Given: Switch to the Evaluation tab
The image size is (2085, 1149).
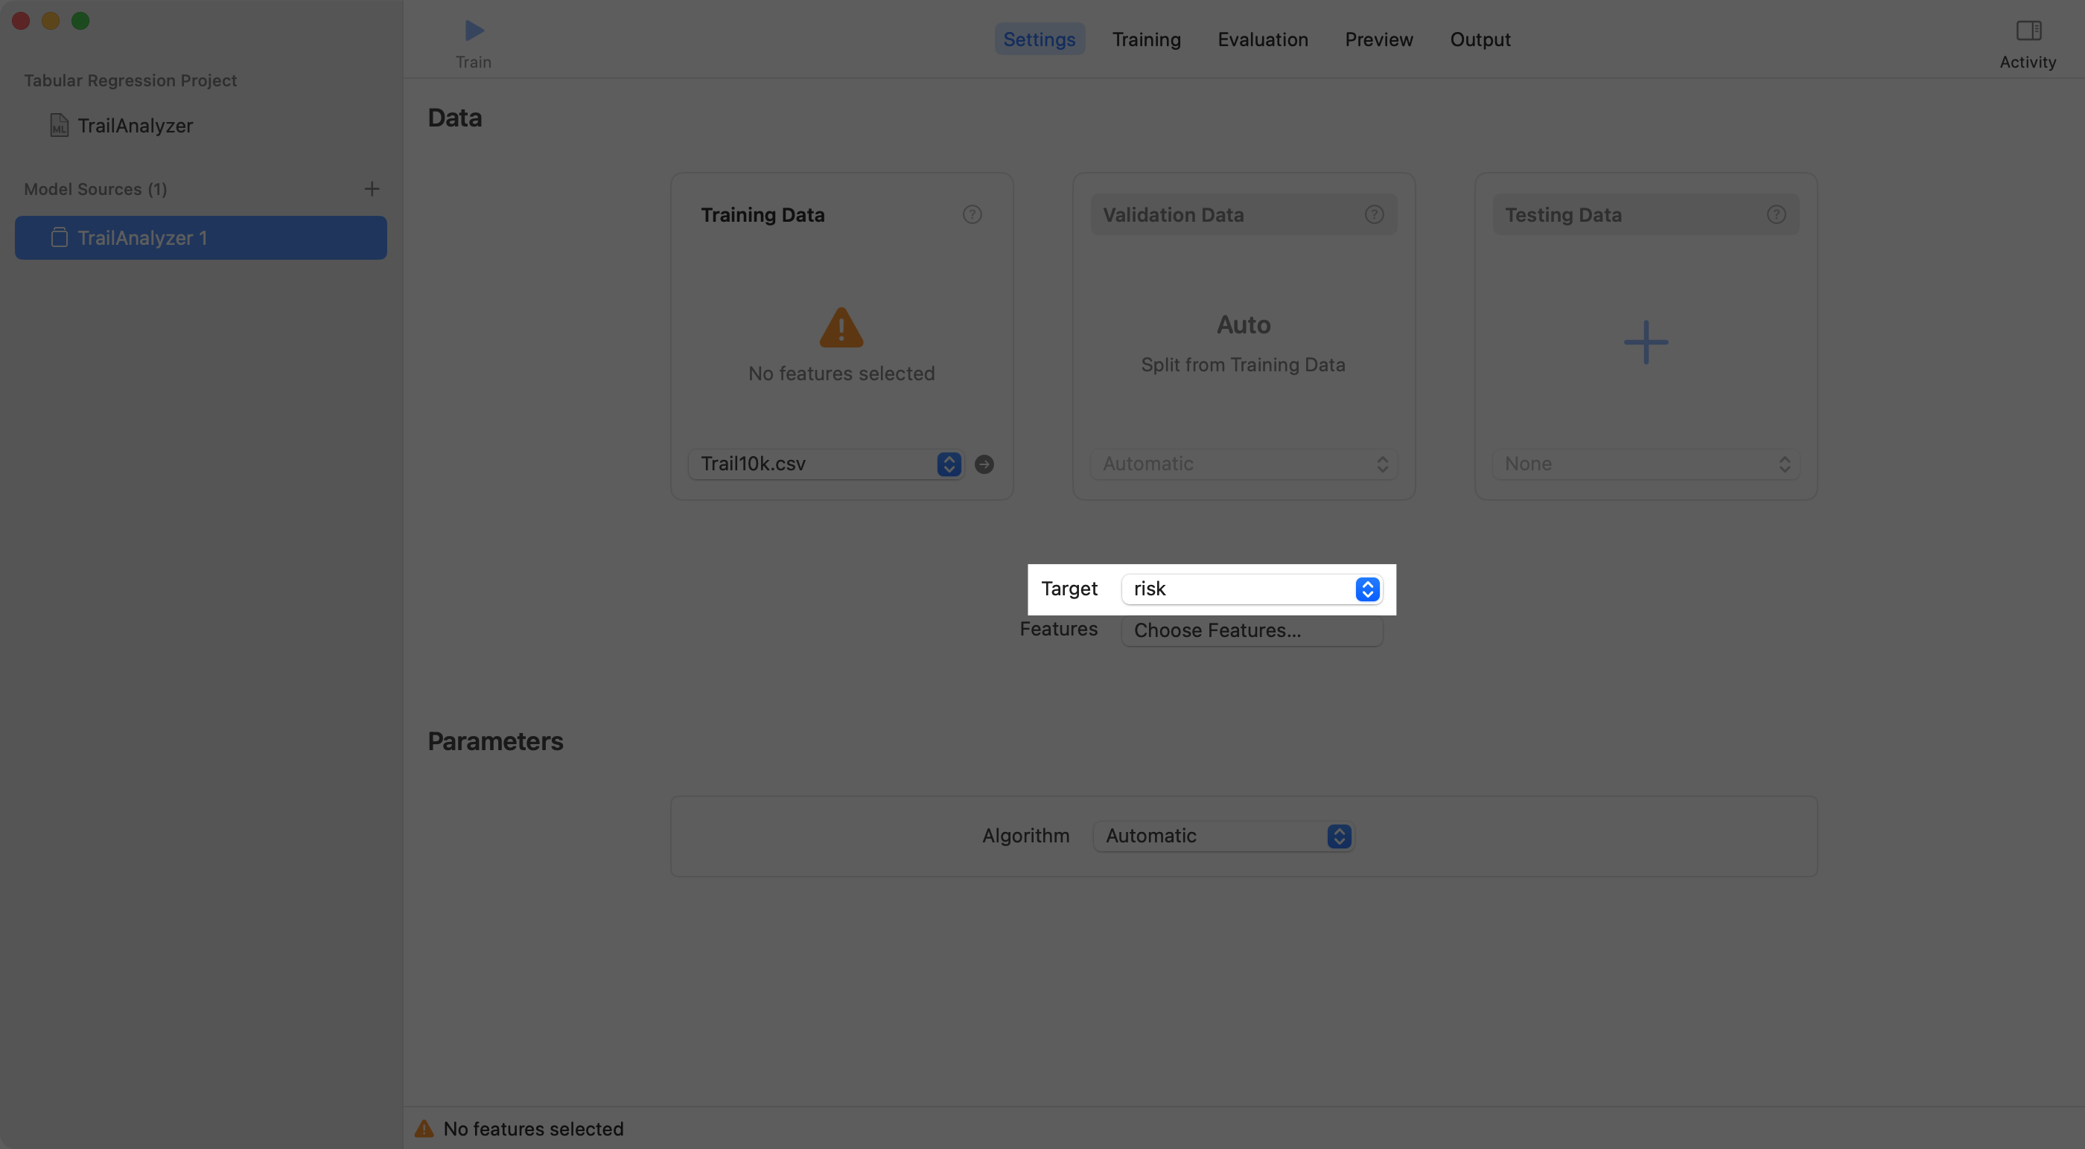Looking at the screenshot, I should click(1263, 39).
